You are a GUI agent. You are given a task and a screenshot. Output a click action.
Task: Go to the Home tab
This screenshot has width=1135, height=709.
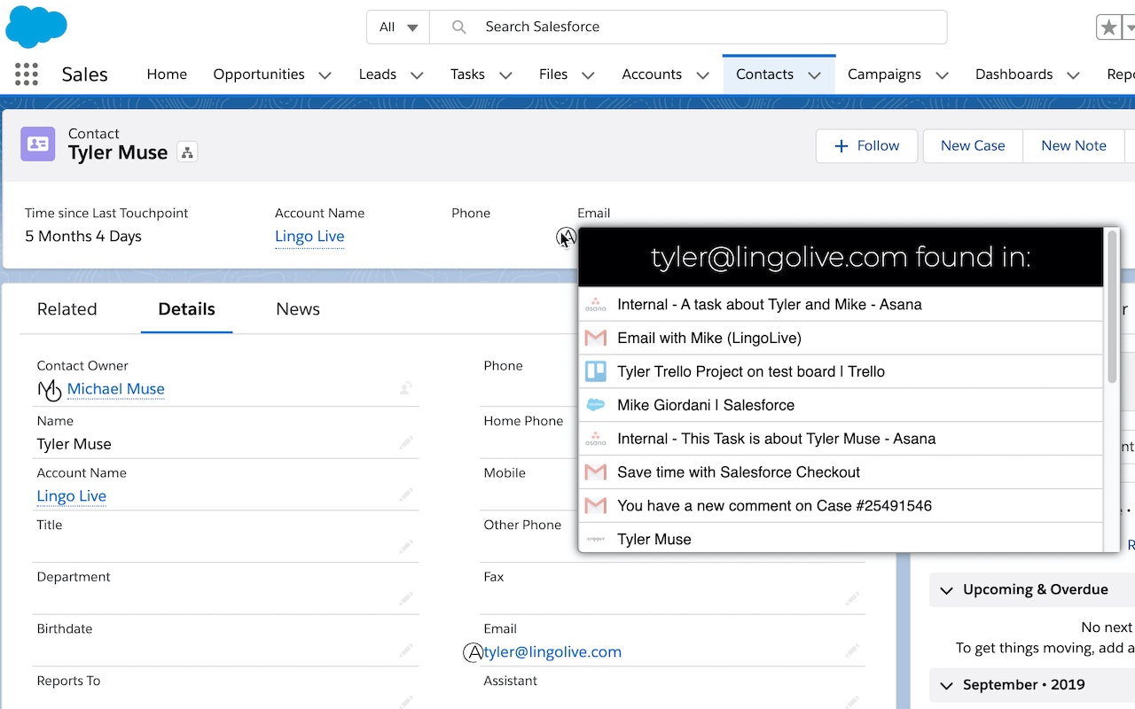[167, 74]
